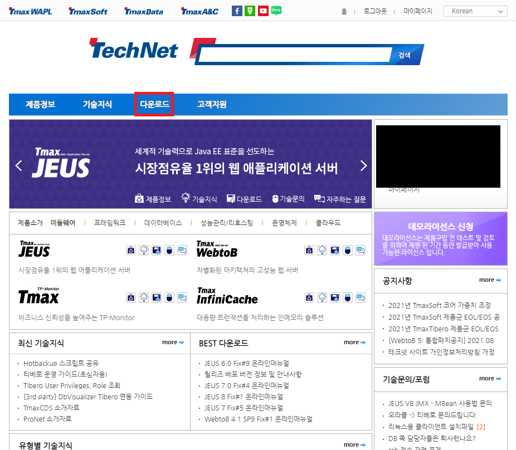Image resolution: width=516 pixels, height=450 pixels.
Task: Open the TmaxSoft YouTube channel icon
Action: 263,11
